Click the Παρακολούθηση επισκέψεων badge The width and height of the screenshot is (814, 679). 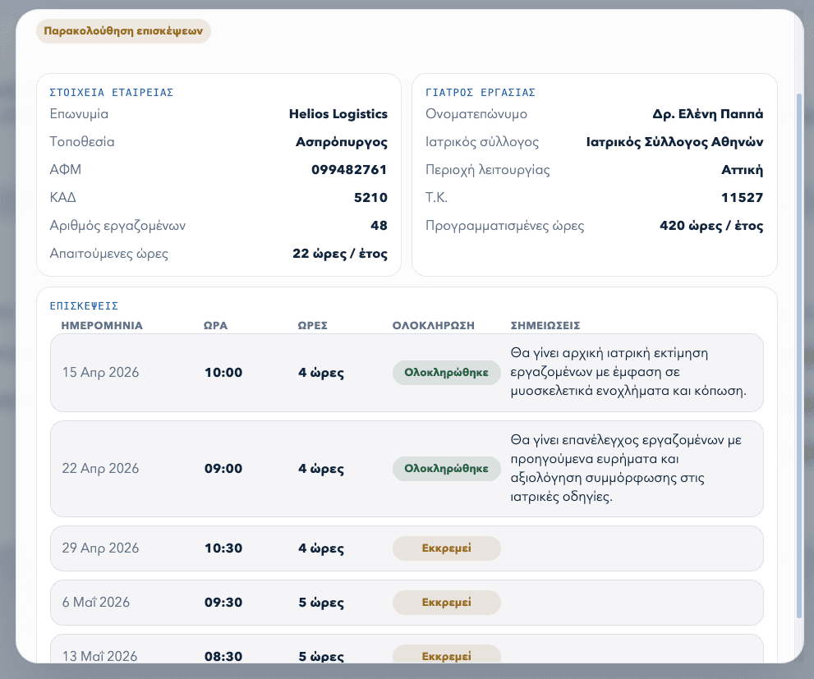point(123,31)
